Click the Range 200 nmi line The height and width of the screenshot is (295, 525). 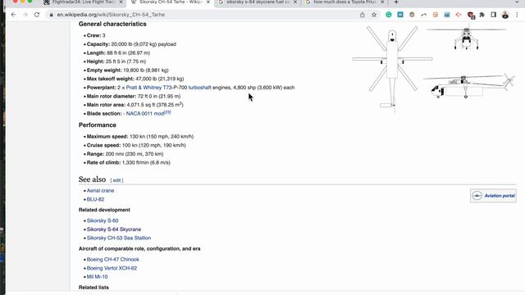[125, 154]
